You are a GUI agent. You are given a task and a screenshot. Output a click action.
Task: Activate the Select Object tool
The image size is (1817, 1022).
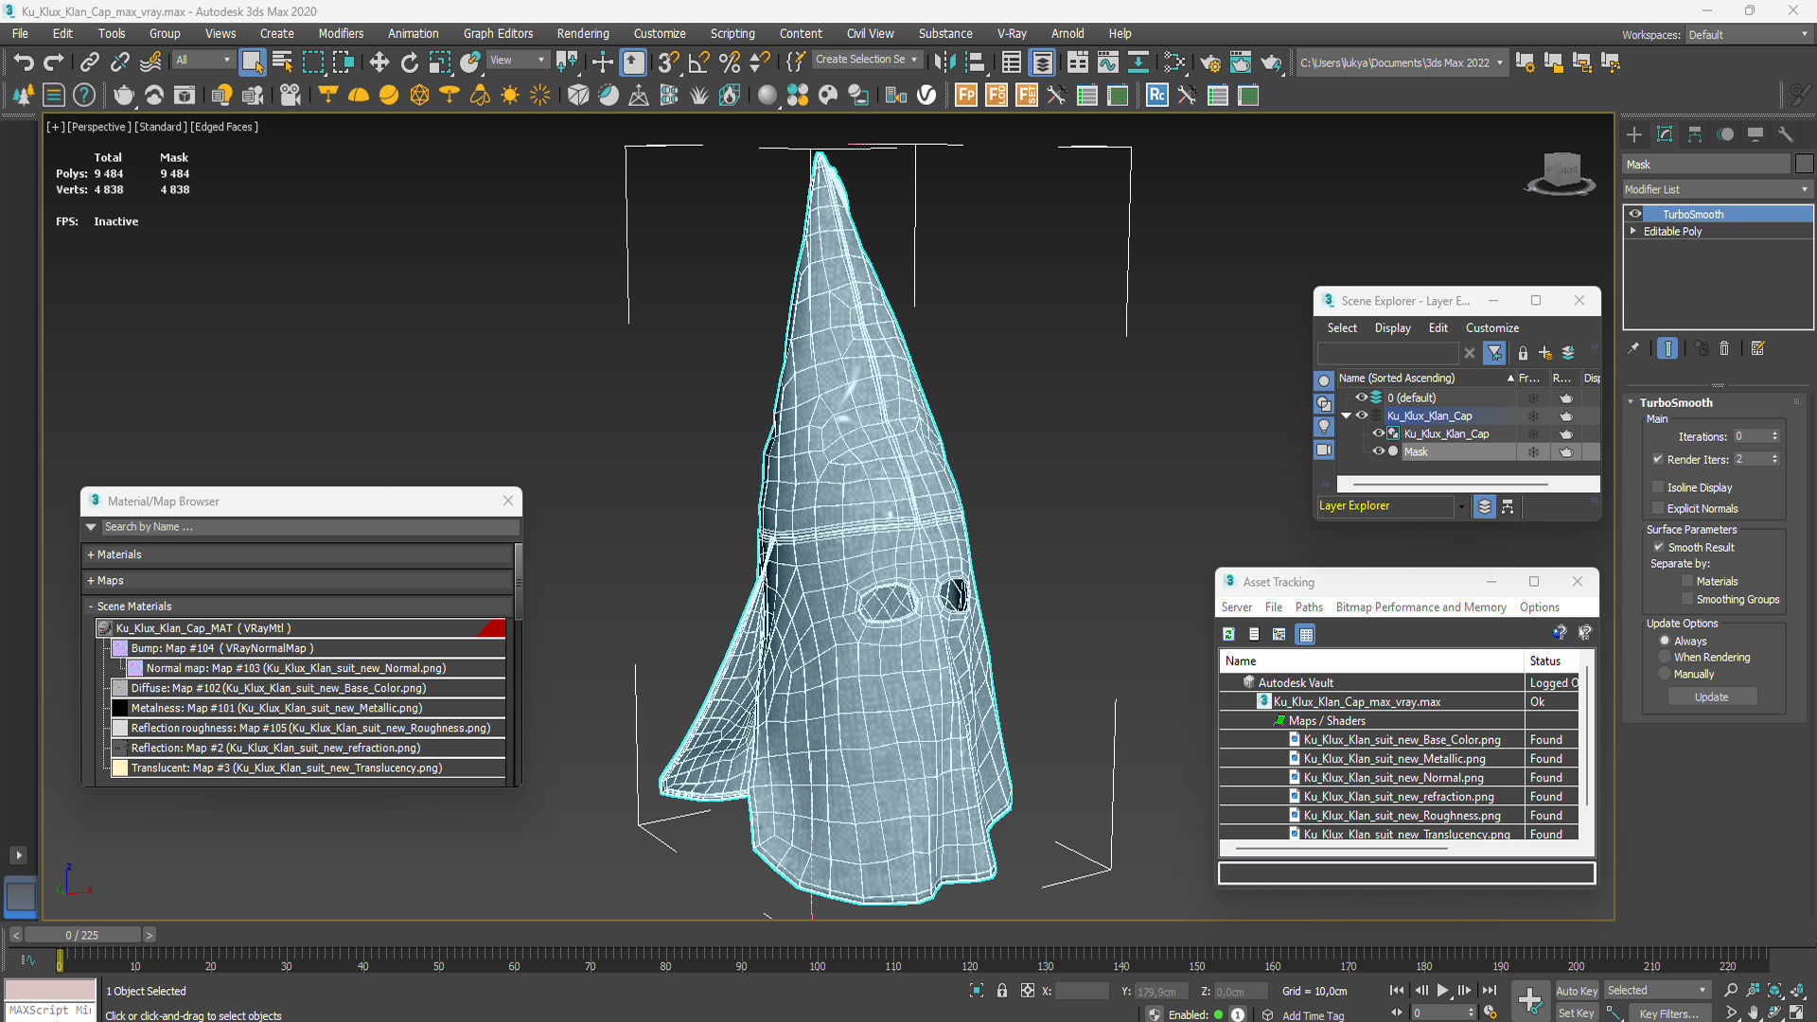pyautogui.click(x=252, y=62)
